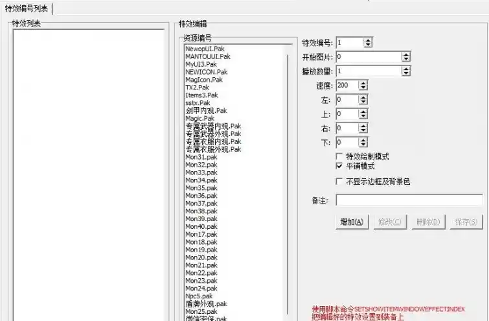This screenshot has height=321, width=489.
Task: Uncheck the 平铺模式 checkbox
Action: point(339,166)
